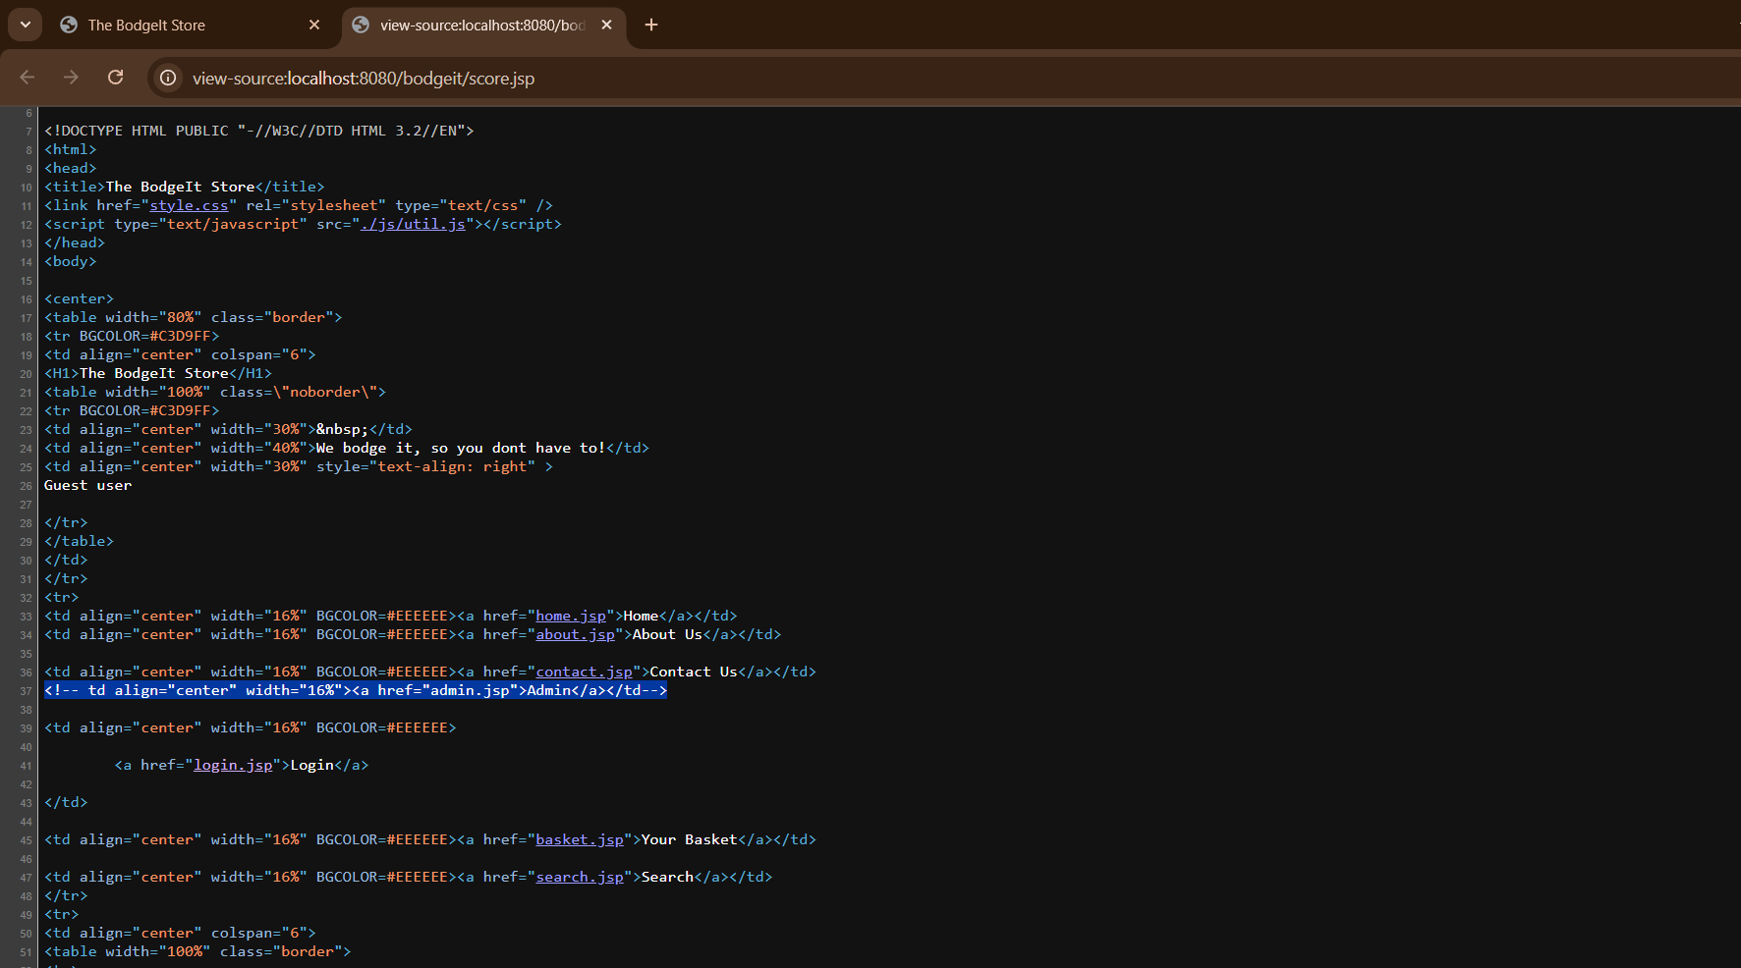
Task: Click the title 'The BodgeIt Store' line
Action: 184,187
